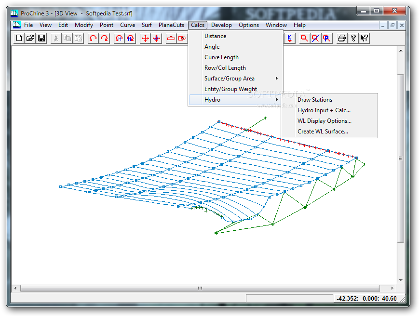Expand the Hydro submenu
This screenshot has height=317, width=420.
236,100
